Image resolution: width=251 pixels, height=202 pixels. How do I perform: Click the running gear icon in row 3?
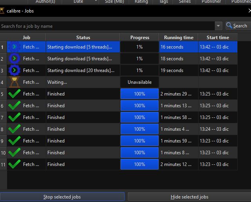pos(14,70)
